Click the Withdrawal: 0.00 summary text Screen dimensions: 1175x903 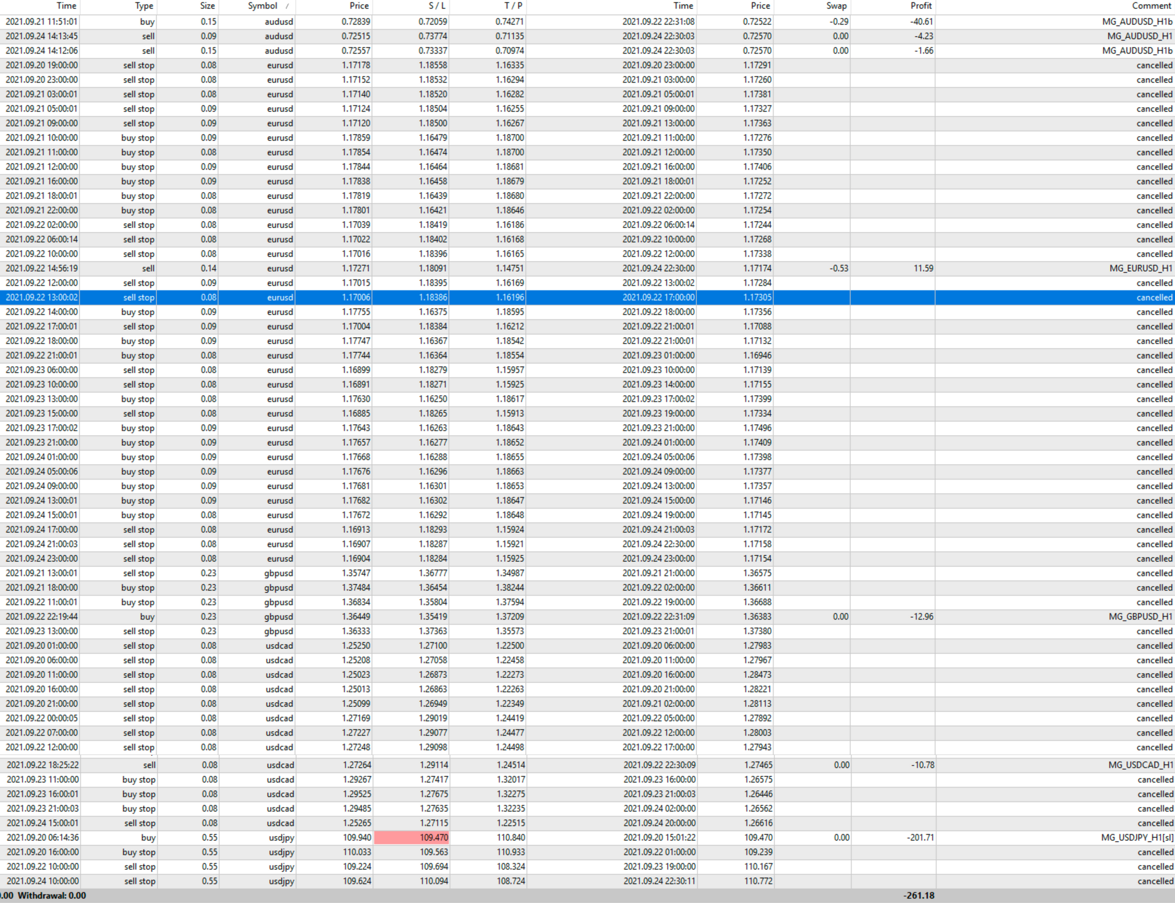pyautogui.click(x=52, y=895)
